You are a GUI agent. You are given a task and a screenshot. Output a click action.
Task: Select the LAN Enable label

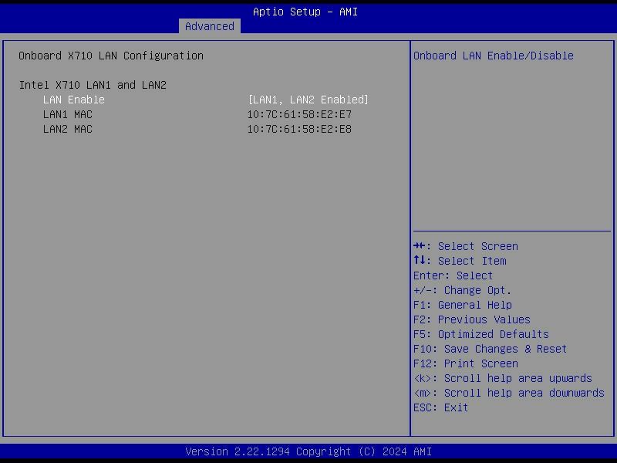[x=74, y=100]
